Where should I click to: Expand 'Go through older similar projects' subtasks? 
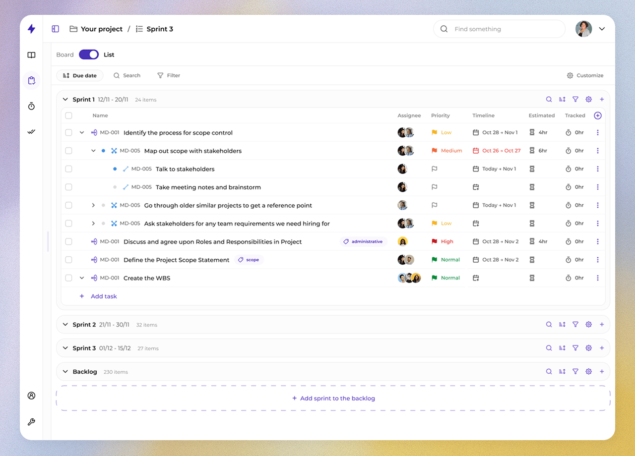[93, 205]
